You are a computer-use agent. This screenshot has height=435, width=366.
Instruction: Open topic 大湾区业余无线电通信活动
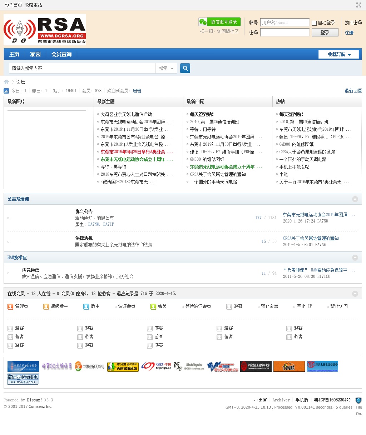(x=126, y=114)
